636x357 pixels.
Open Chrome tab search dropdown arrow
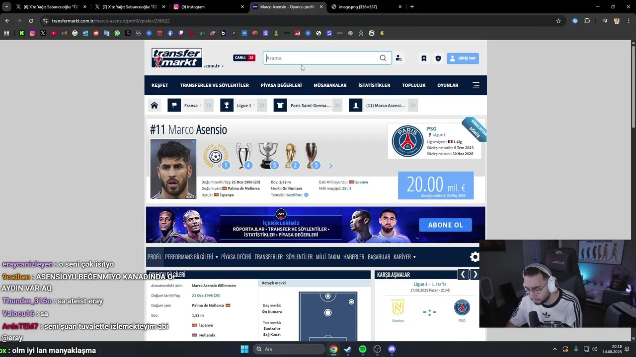(x=6, y=6)
